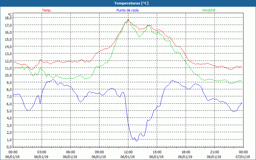Click the 06/01/19 date under 21:00
This screenshot has height=160, width=256.
point(214,157)
